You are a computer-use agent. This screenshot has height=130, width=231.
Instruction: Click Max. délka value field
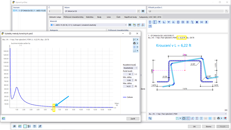[127, 87]
